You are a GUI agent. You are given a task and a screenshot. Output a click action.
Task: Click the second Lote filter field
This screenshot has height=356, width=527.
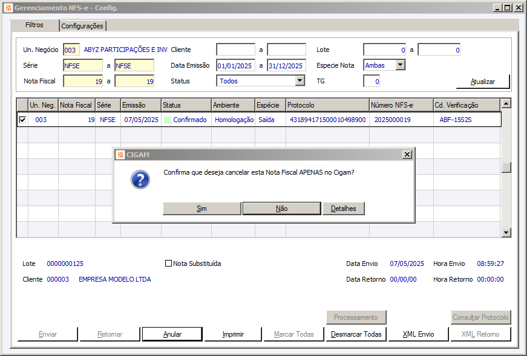(x=439, y=50)
